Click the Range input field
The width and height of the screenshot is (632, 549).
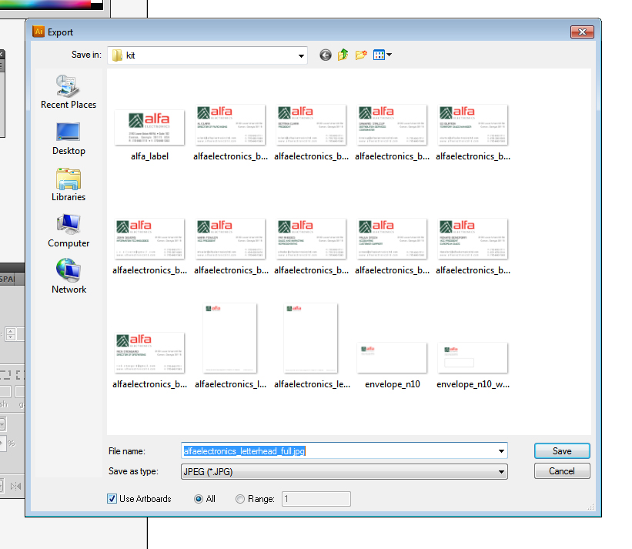coord(316,499)
